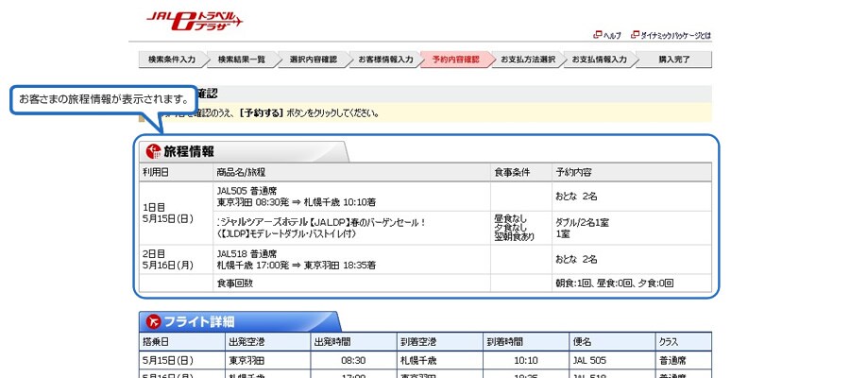Click the ジャルツアーズホテル hotel plan entry
The image size is (850, 378).
[x=321, y=222]
